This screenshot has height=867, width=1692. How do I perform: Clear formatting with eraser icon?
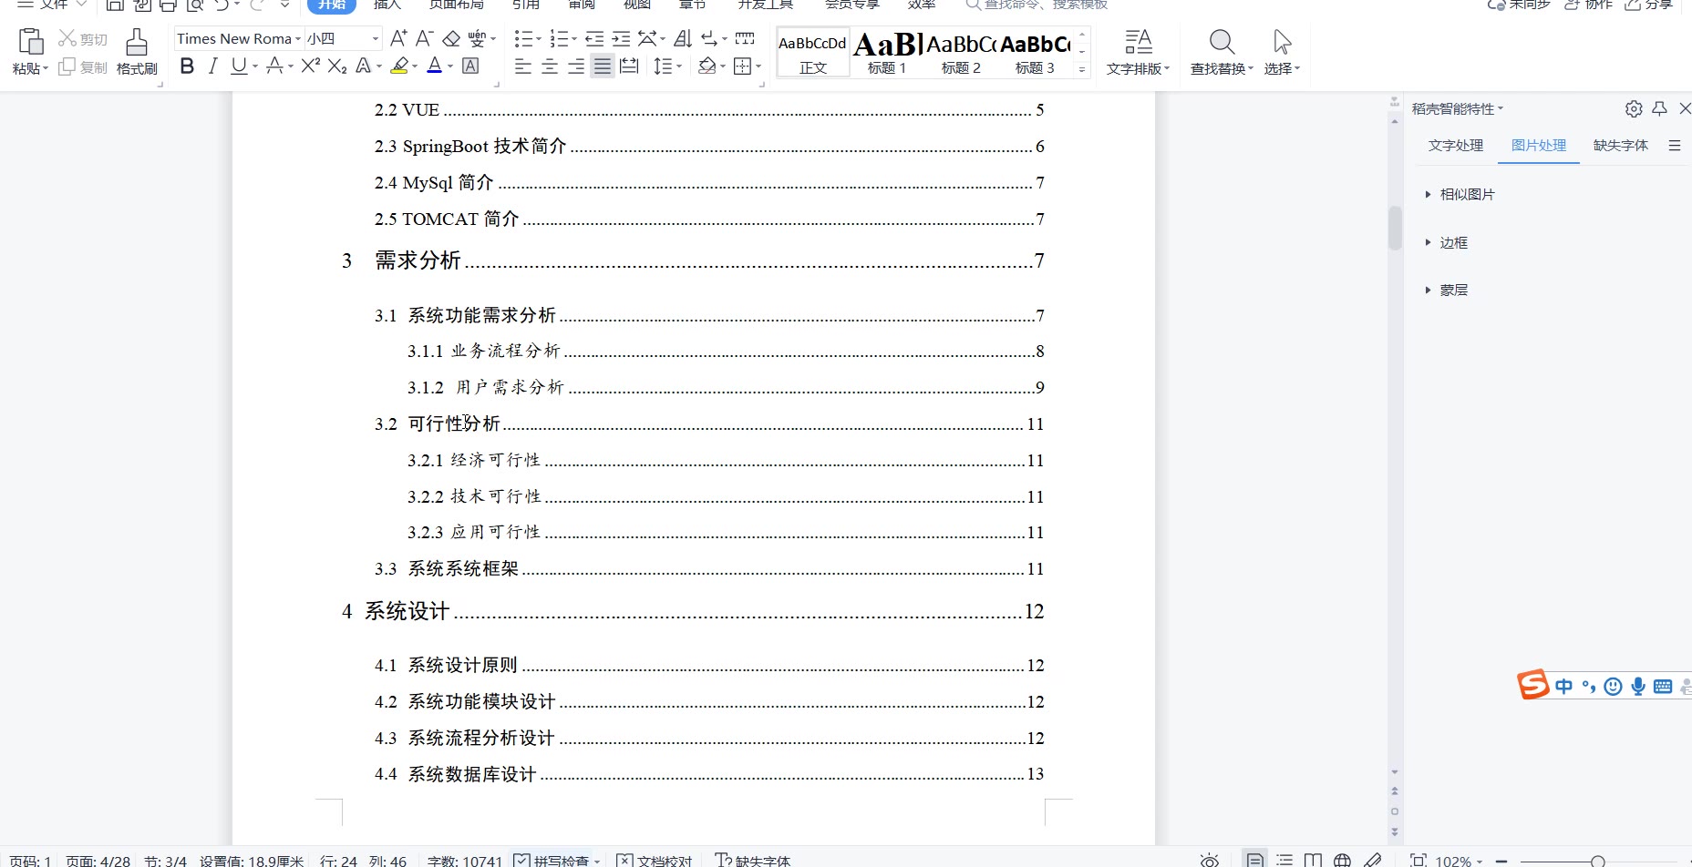451,38
